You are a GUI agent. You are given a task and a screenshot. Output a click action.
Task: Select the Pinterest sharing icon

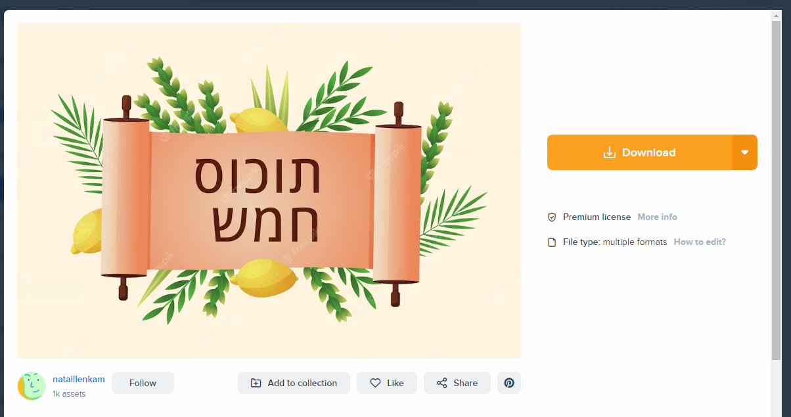coord(509,382)
